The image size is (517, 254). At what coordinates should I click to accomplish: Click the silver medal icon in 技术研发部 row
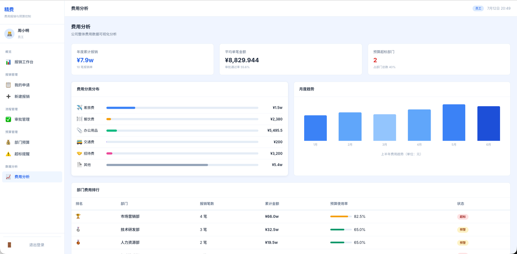(78, 229)
